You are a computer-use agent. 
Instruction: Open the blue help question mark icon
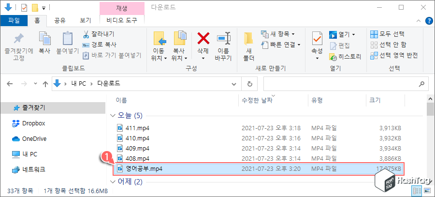click(429, 20)
